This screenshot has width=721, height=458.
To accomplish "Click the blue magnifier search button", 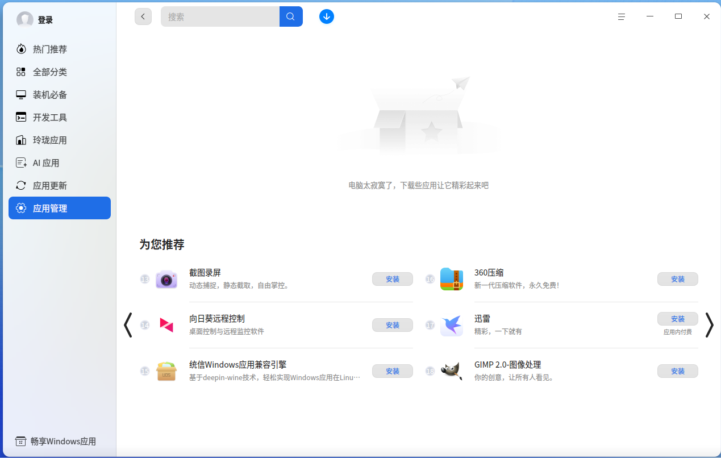I will 291,16.
